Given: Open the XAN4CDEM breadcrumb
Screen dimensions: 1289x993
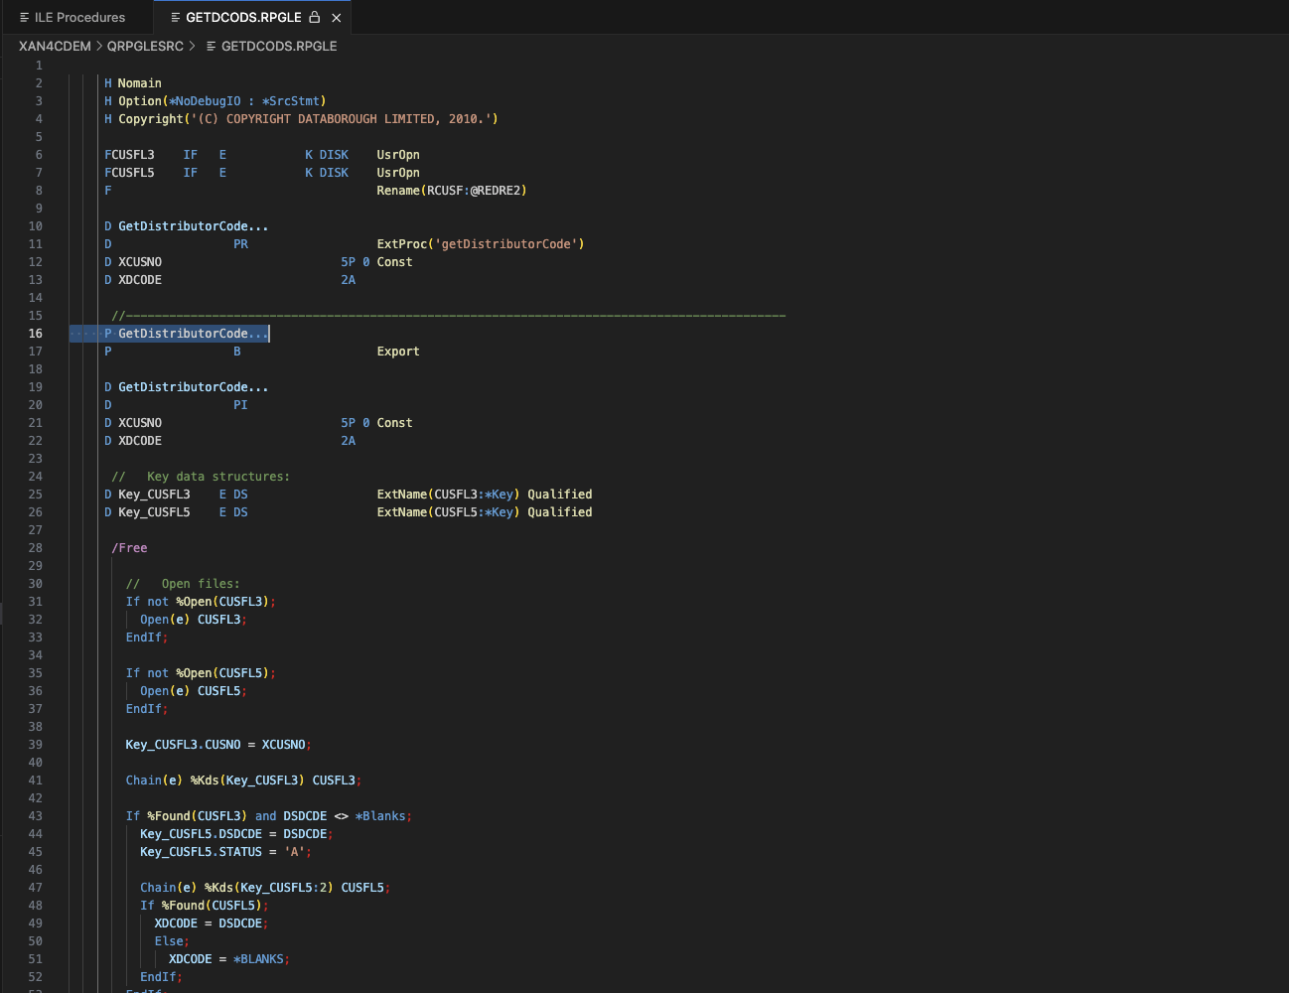Looking at the screenshot, I should (55, 47).
